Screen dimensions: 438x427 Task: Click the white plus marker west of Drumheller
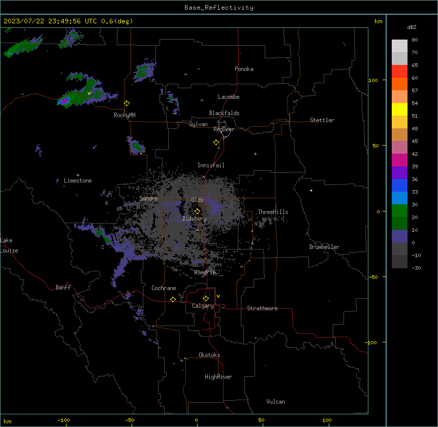coord(311,190)
